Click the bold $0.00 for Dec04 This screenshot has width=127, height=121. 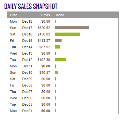pyautogui.click(x=46, y=111)
